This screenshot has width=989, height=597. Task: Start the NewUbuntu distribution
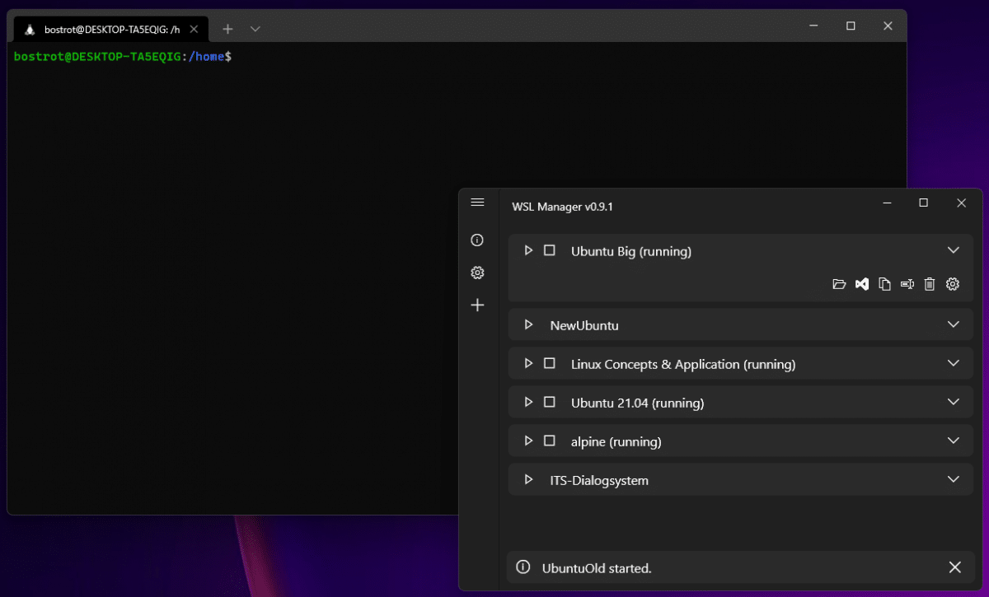[x=528, y=324]
